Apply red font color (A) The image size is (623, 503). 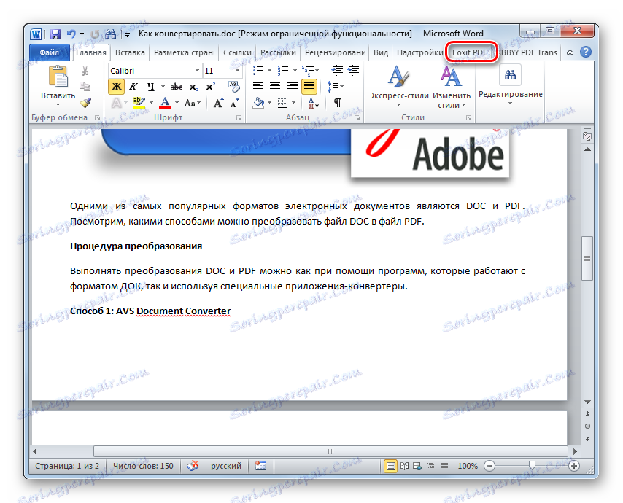165,103
